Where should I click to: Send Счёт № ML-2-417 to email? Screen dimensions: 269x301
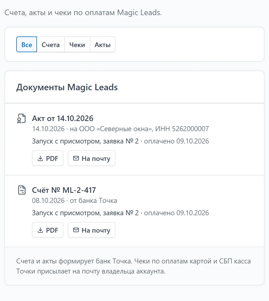92,230
